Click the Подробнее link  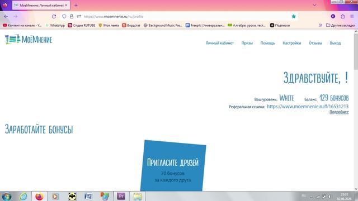[x=339, y=112]
